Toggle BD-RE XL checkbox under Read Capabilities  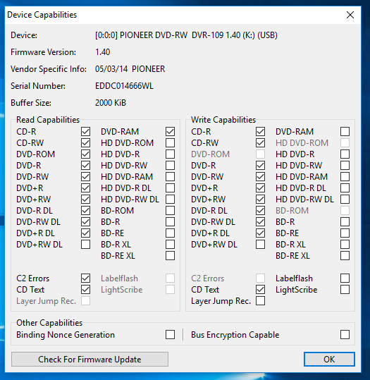170,256
